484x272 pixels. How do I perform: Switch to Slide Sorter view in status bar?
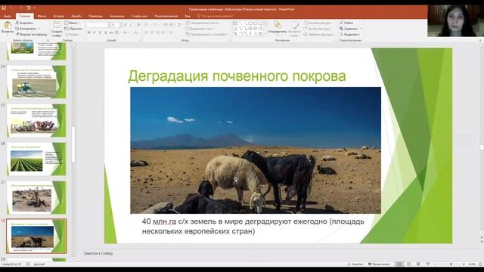pyautogui.click(x=408, y=264)
